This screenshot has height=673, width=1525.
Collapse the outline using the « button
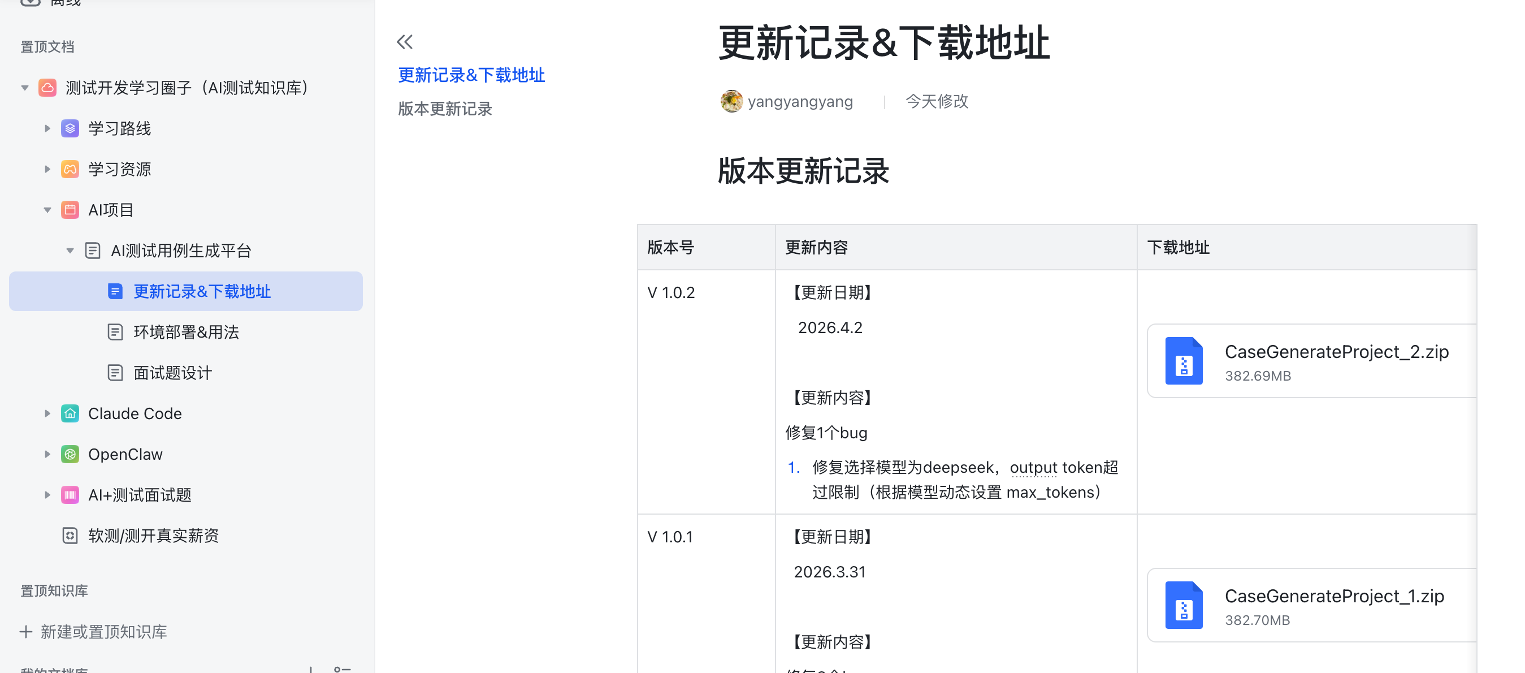click(x=405, y=42)
